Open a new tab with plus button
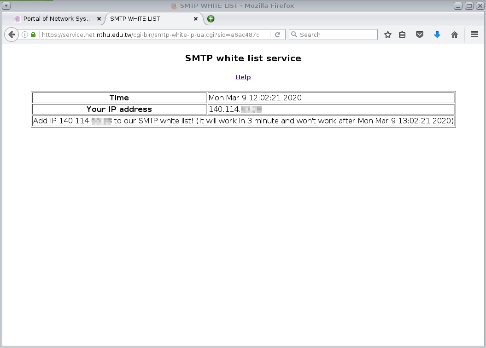Image resolution: width=486 pixels, height=348 pixels. [x=211, y=19]
